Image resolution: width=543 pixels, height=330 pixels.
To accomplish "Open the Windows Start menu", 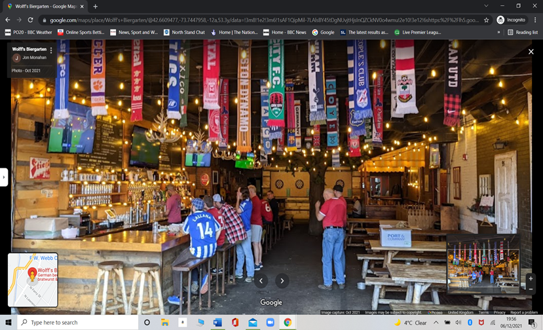I will point(9,322).
